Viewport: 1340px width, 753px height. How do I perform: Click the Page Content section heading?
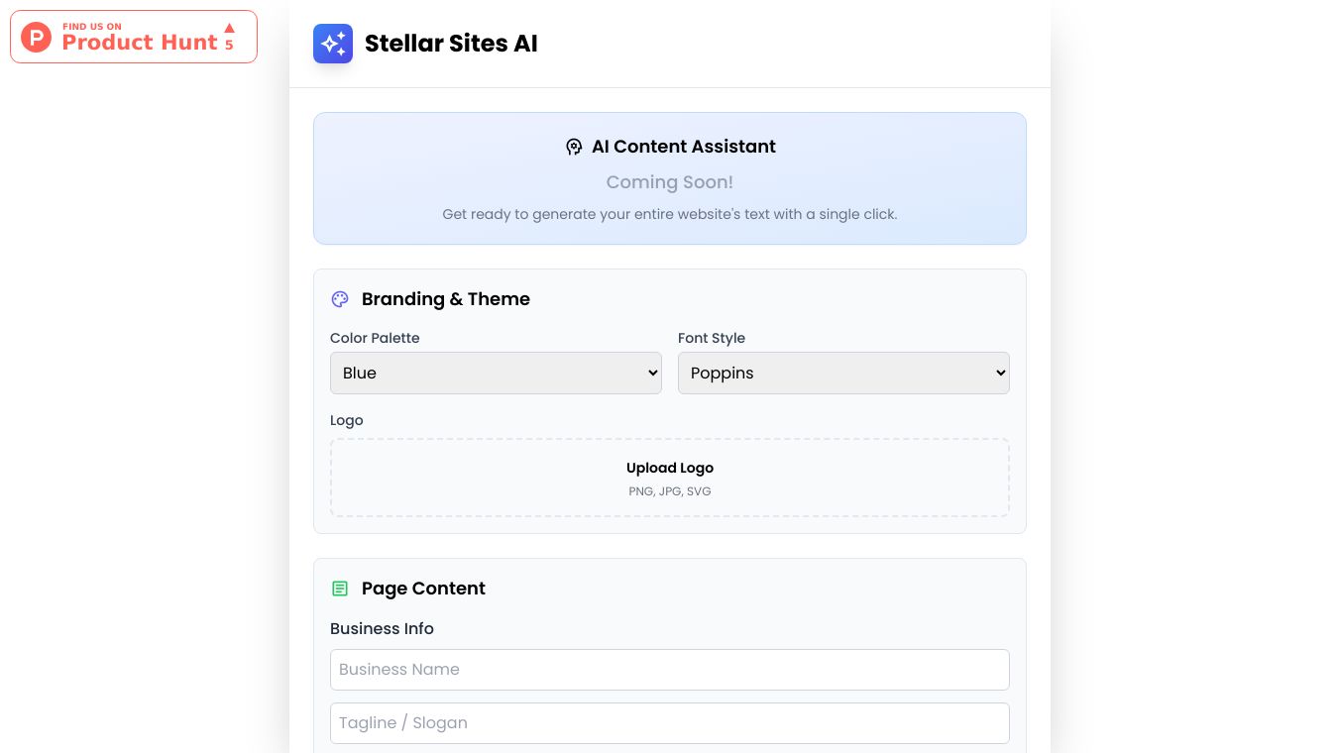pyautogui.click(x=423, y=589)
